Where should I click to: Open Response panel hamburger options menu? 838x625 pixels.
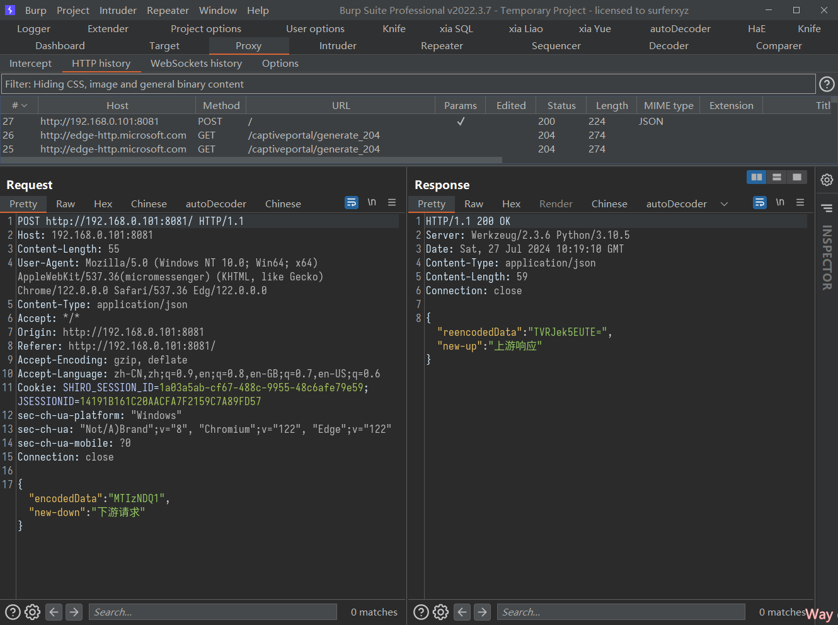pos(800,202)
